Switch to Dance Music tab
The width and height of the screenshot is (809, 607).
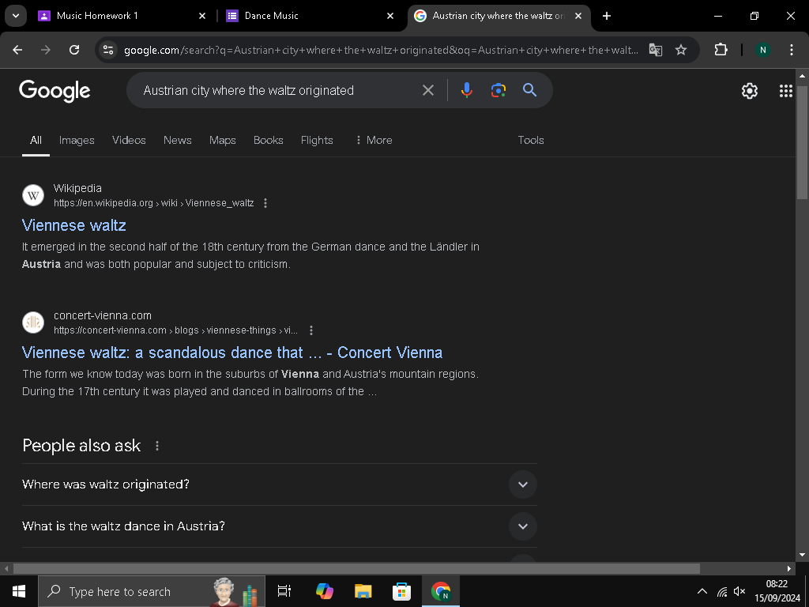310,16
